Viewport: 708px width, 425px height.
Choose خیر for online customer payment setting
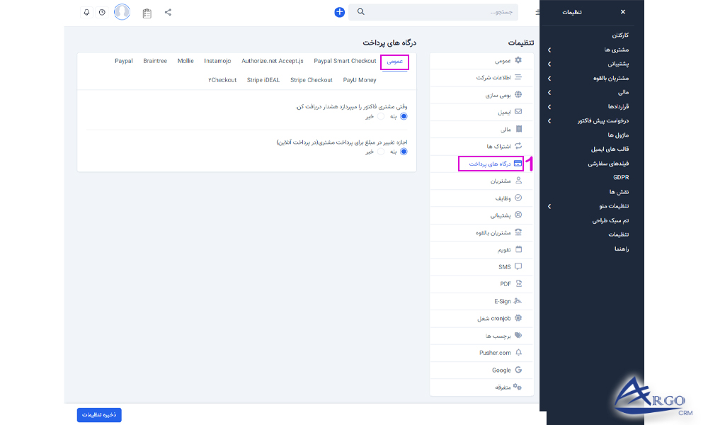(381, 151)
